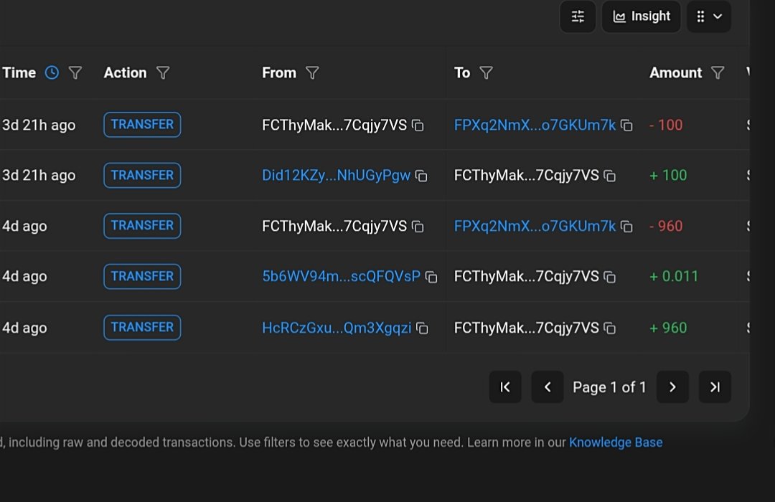This screenshot has width=775, height=502.
Task: Jump to the first page
Action: pyautogui.click(x=505, y=387)
